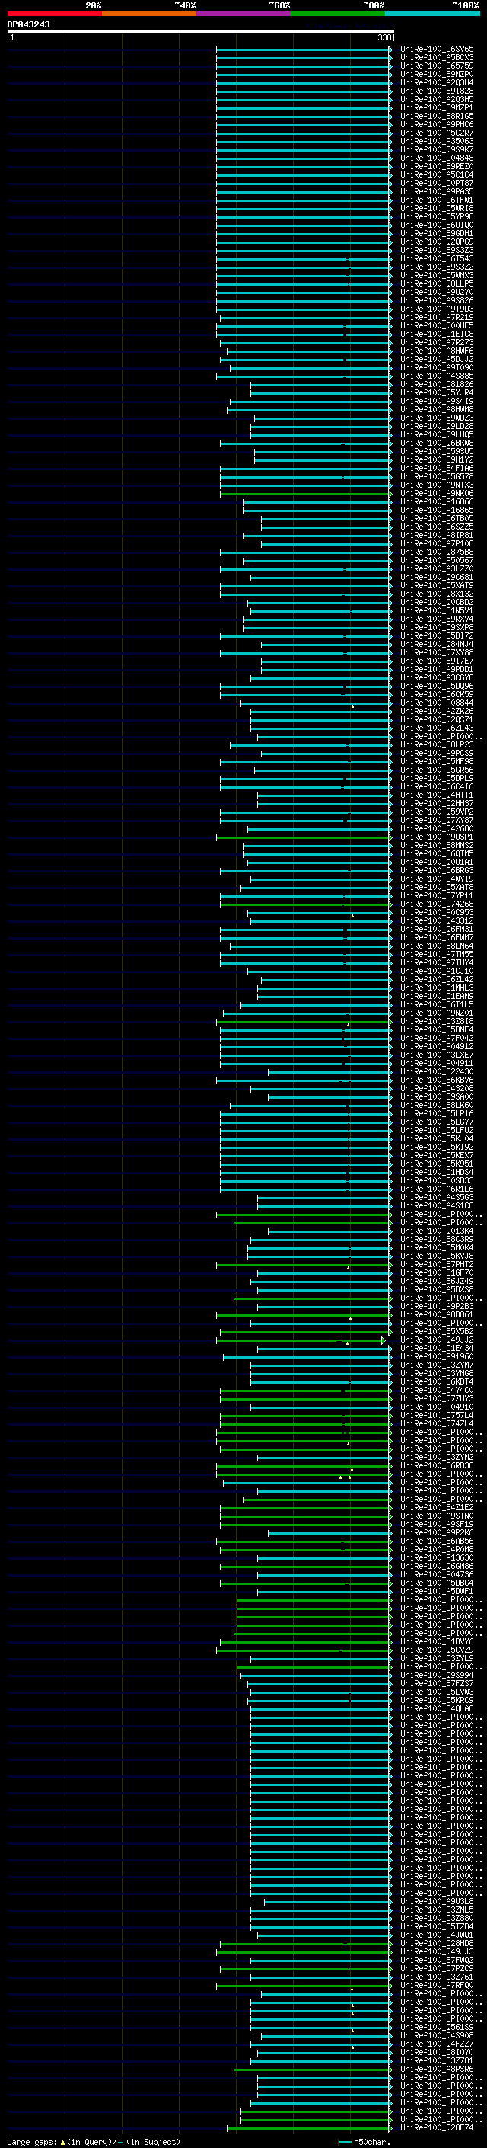Screen dimensions: 487x2148
Task: Click the cyan ~100% identity legend segment
Action: [x=433, y=14]
